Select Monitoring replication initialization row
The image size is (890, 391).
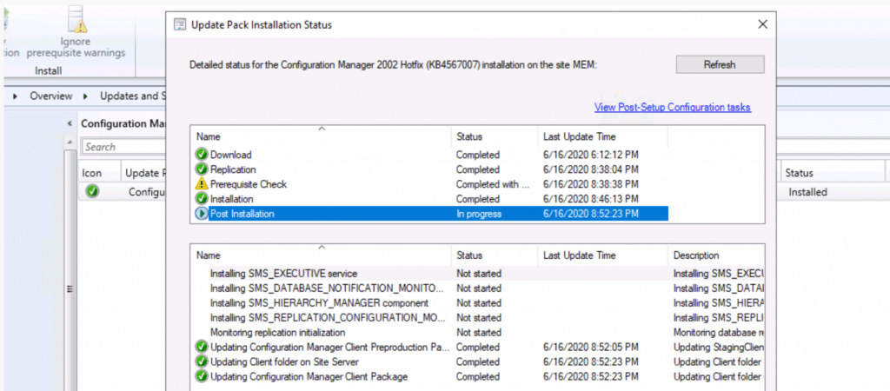(479, 332)
